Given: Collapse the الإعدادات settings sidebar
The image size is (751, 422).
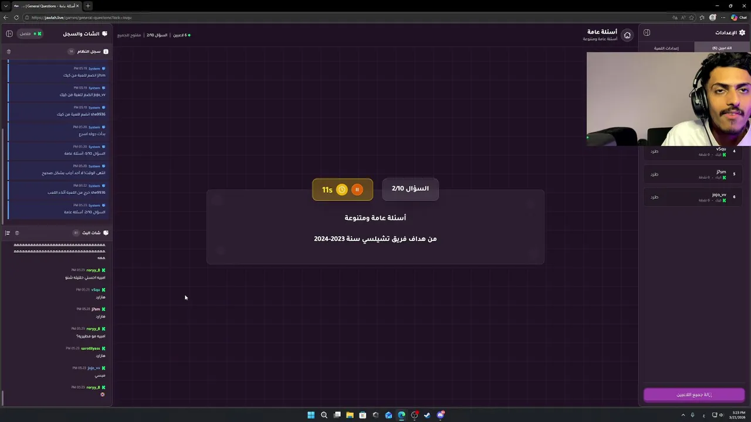Looking at the screenshot, I should point(647,33).
